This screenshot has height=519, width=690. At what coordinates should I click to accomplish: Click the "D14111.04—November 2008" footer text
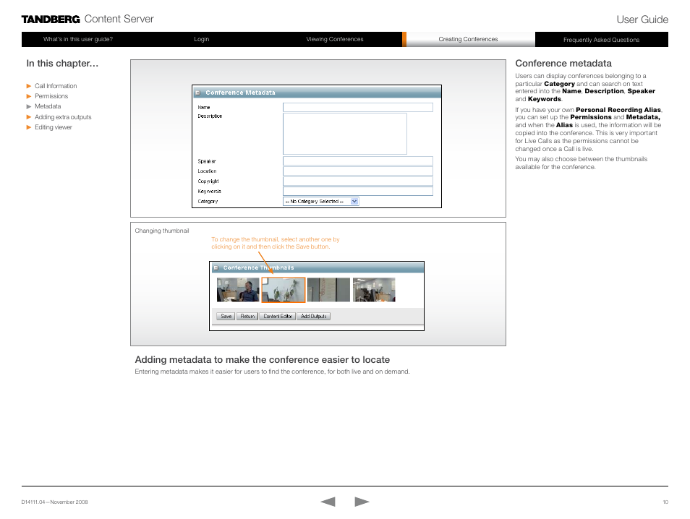click(54, 502)
